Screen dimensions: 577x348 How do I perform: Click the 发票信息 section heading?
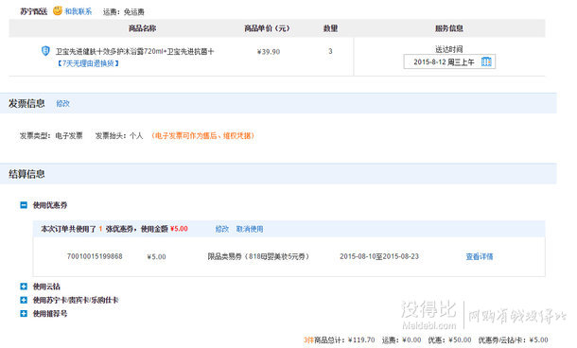pos(26,103)
